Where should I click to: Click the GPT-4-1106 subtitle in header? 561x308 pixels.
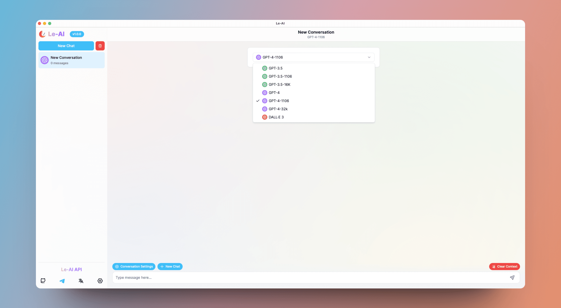pyautogui.click(x=316, y=37)
